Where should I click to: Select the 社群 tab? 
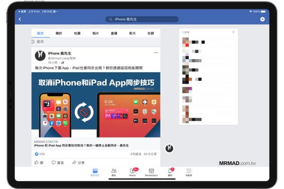[x=151, y=33]
